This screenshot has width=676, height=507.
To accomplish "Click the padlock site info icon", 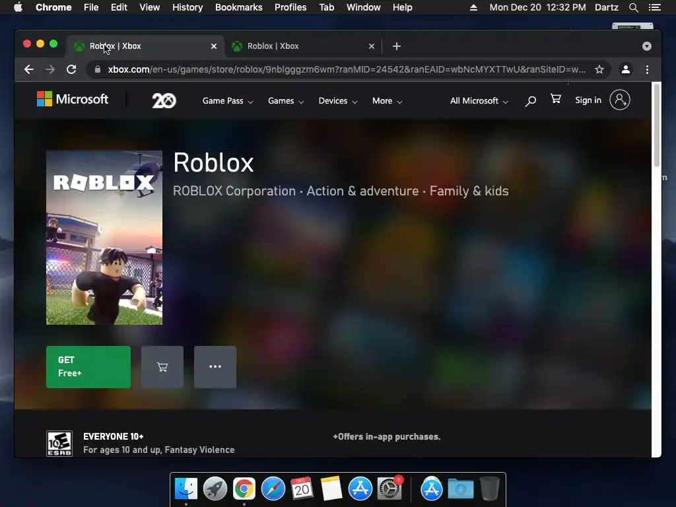I will [x=98, y=69].
